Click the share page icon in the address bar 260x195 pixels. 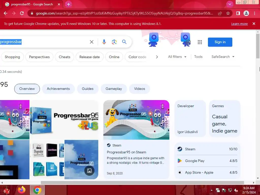pyautogui.click(x=220, y=13)
